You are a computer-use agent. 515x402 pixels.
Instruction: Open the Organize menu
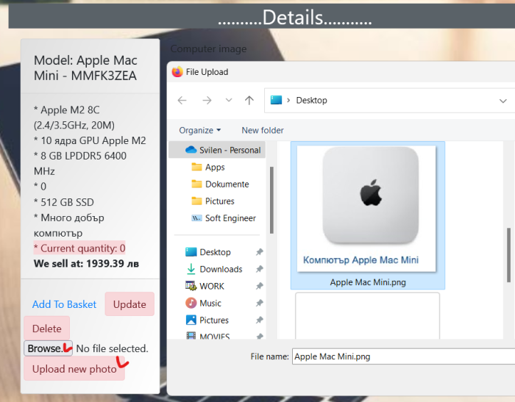[x=199, y=130]
